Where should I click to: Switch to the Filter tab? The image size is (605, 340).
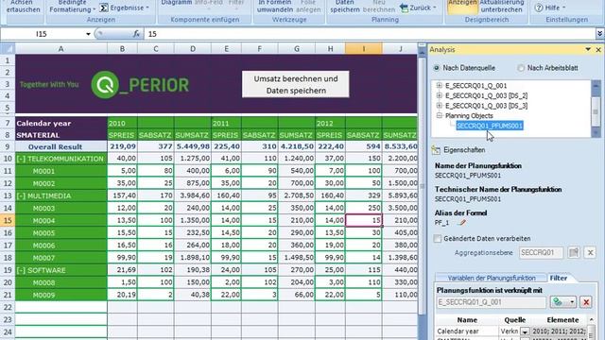(x=559, y=278)
